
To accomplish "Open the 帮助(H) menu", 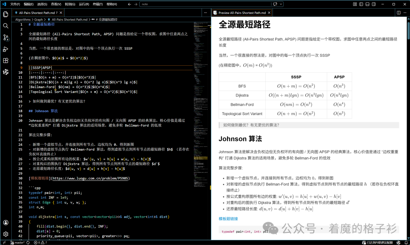I will pyautogui.click(x=112, y=4).
